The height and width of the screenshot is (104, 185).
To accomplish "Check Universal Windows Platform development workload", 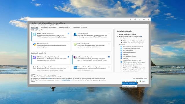I will point(109,67).
